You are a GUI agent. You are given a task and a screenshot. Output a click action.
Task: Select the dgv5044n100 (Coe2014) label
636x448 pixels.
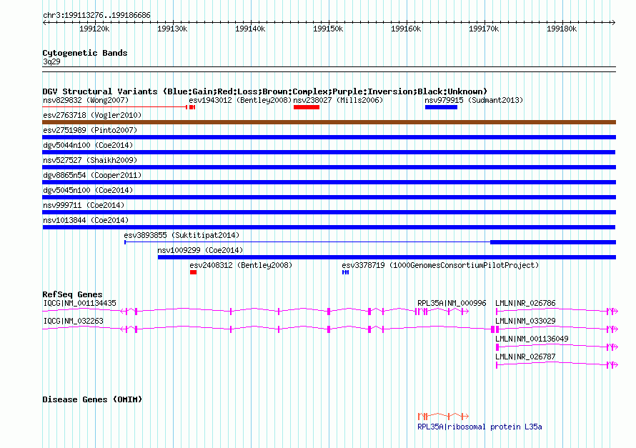[x=88, y=145]
